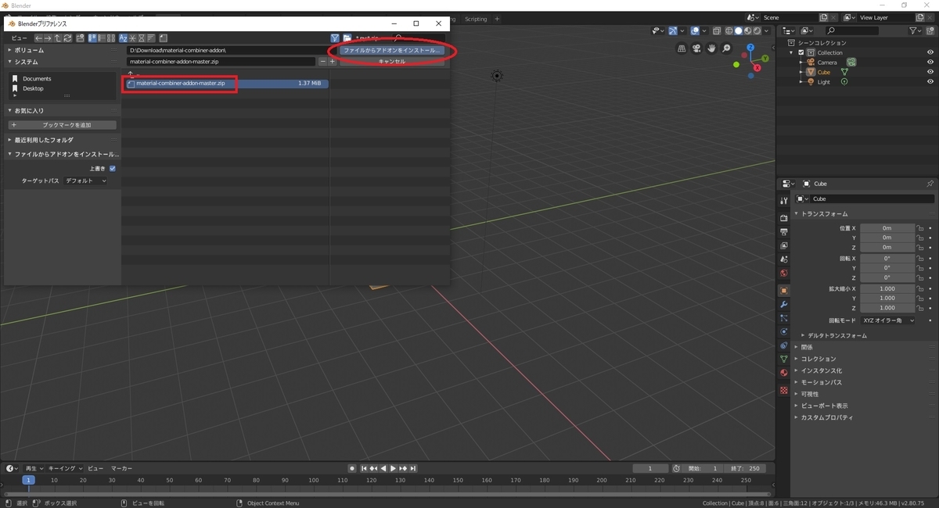Toggle the Collection exclude checkbox

[801, 52]
